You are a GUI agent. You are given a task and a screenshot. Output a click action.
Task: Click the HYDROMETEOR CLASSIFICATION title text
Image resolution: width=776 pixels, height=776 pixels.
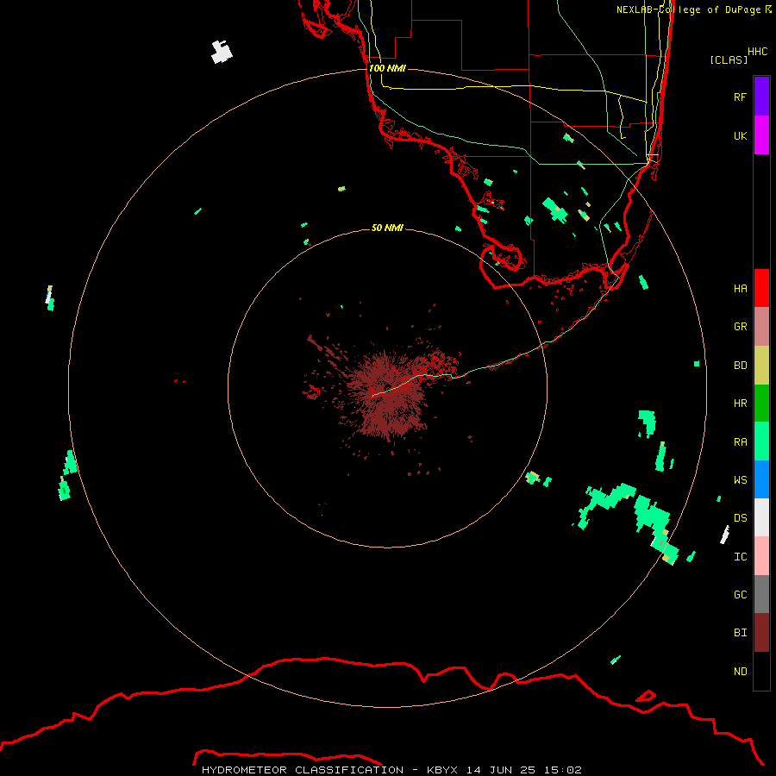pos(303,770)
